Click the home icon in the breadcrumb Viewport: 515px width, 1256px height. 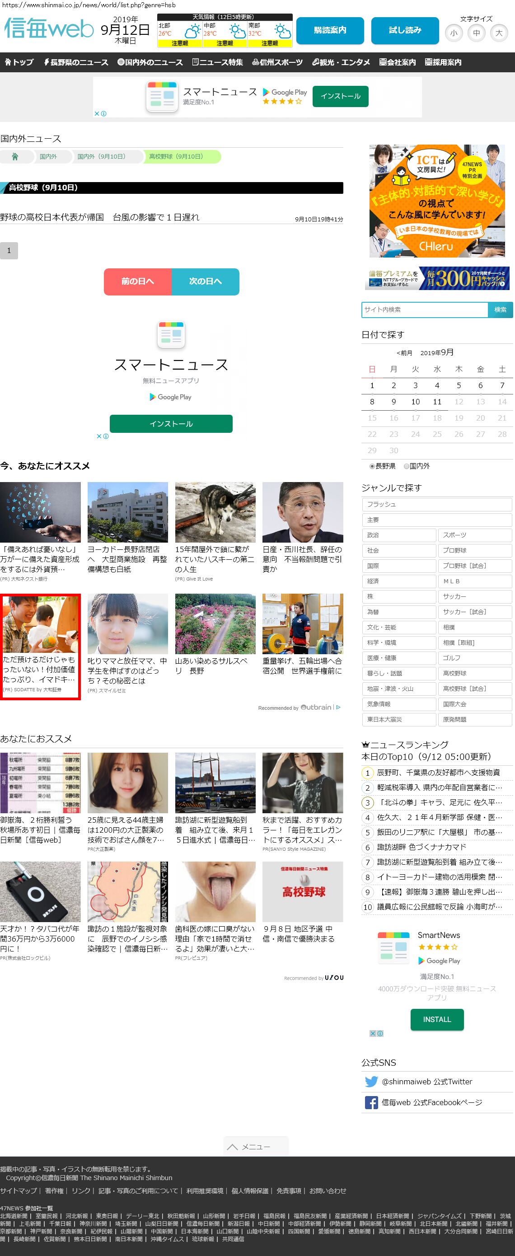pyautogui.click(x=15, y=156)
